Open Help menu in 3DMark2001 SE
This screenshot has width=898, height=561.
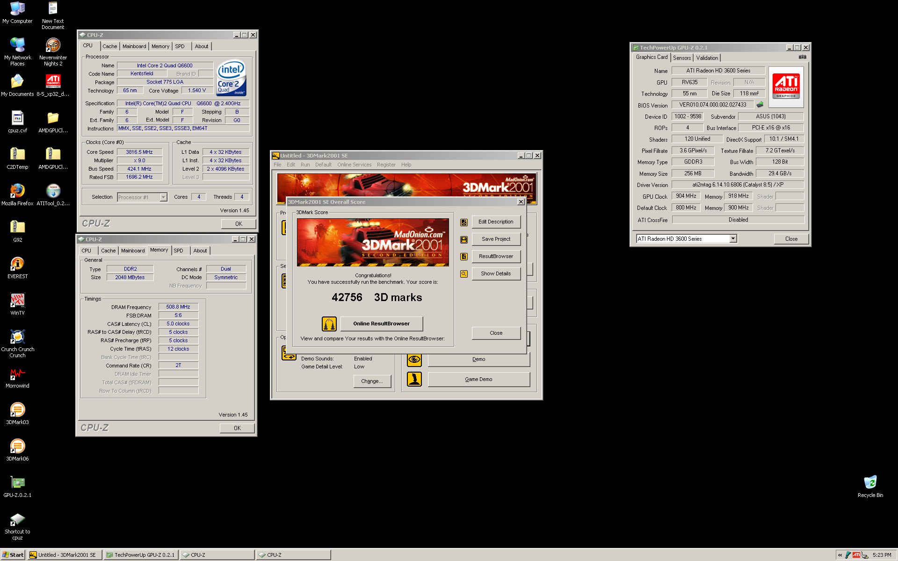(406, 165)
